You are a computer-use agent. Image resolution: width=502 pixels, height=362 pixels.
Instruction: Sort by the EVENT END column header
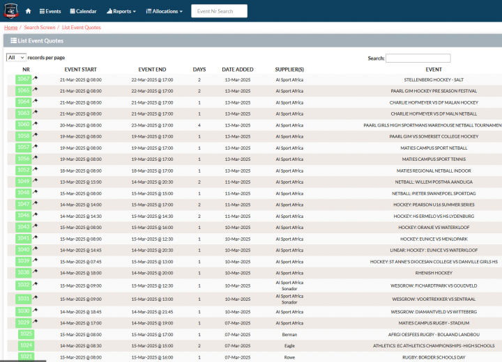(x=152, y=70)
